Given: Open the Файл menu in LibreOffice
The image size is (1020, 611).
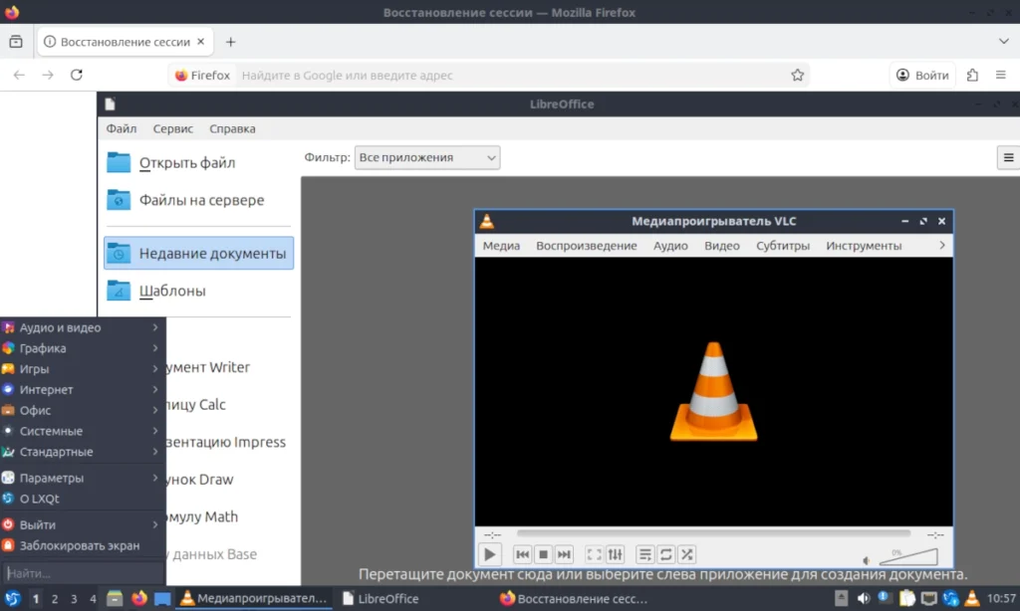Looking at the screenshot, I should (x=121, y=128).
